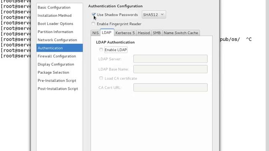Select Pre-Installation Script in sidebar

[59, 81]
